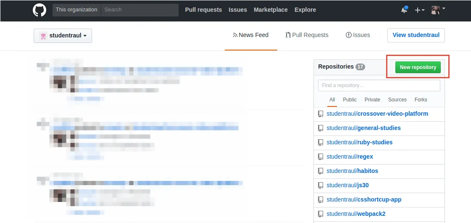
Task: Click repo icon beside regex
Action: 321,157
